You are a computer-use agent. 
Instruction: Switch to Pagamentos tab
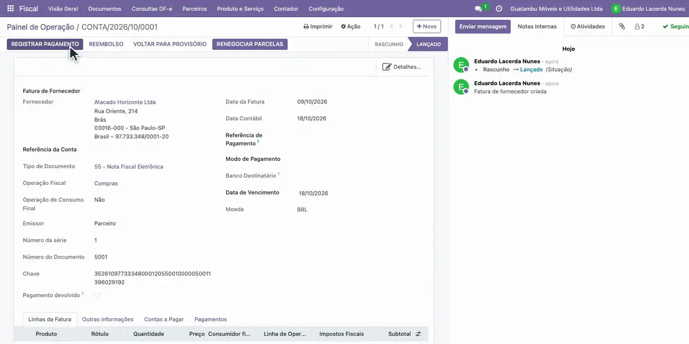210,319
